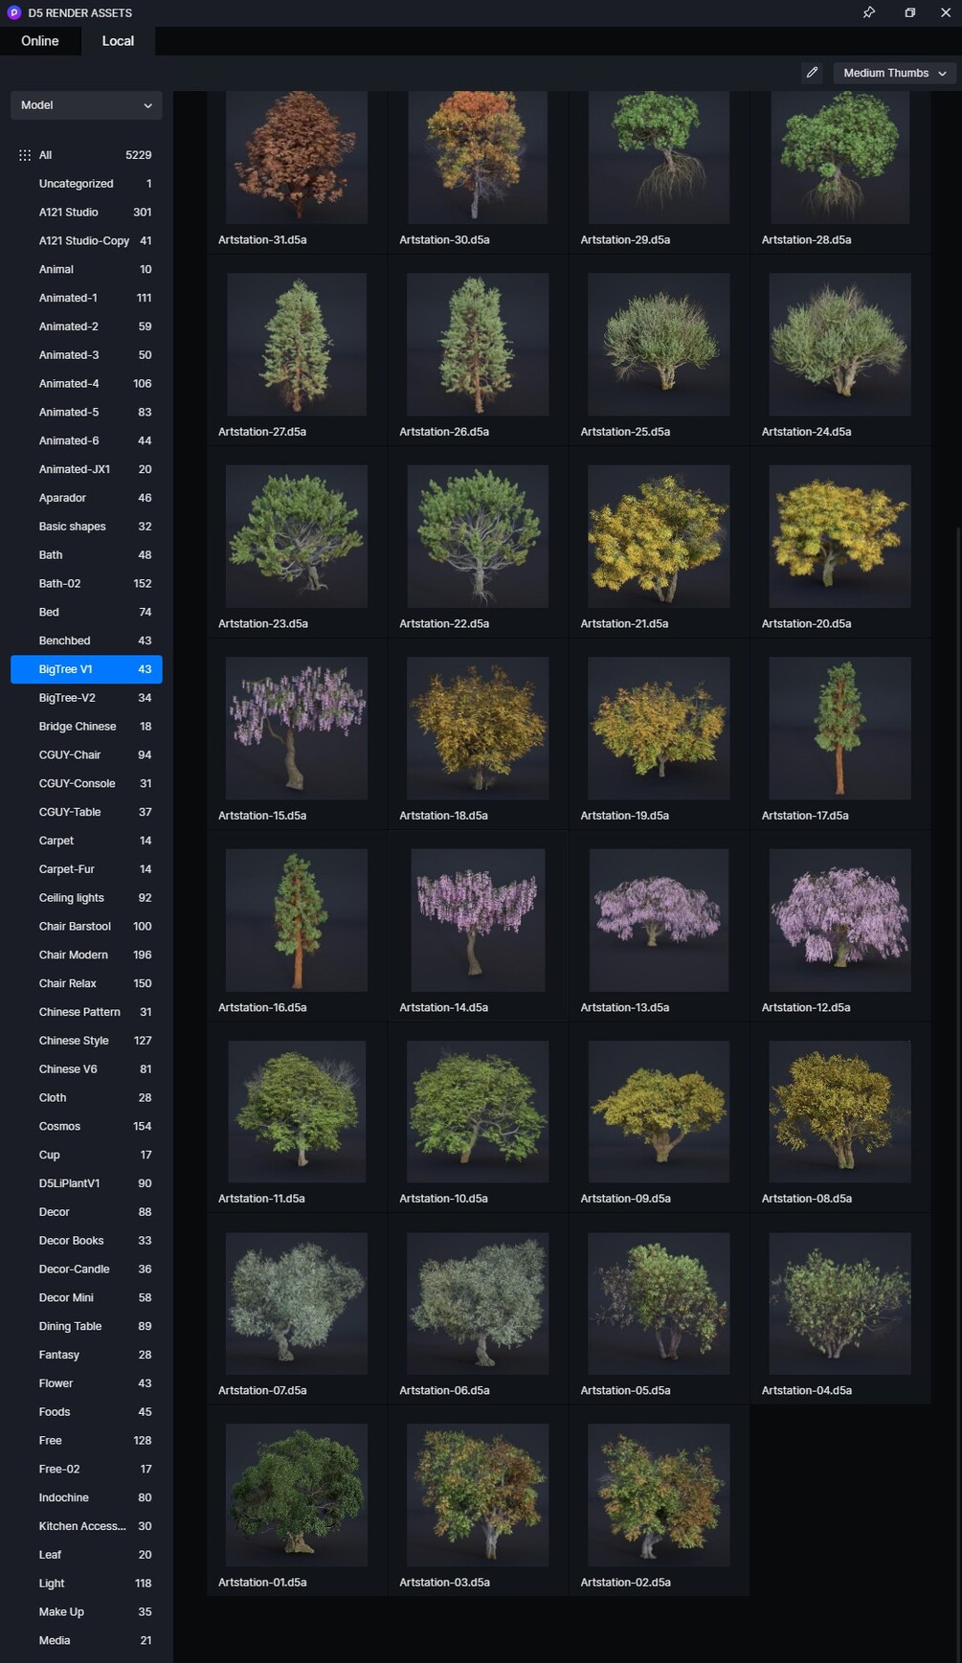Viewport: 962px width, 1663px height.
Task: Open the CGUY-Chair category
Action: [x=86, y=755]
